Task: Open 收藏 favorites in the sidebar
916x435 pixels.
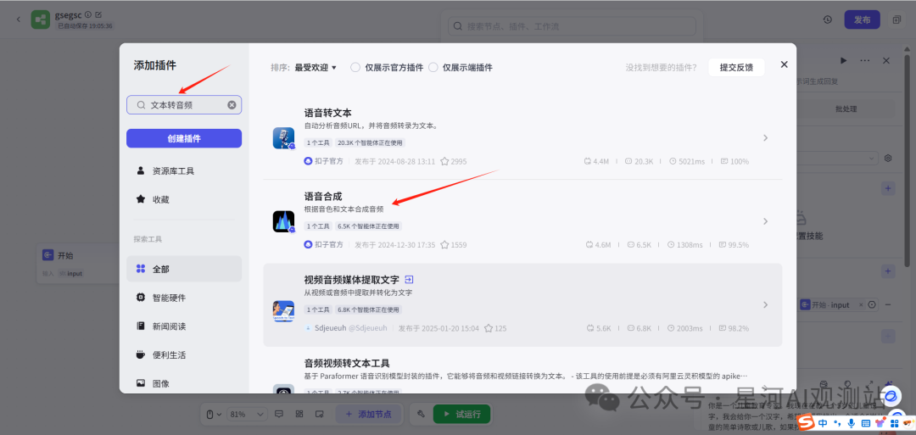Action: coord(184,199)
